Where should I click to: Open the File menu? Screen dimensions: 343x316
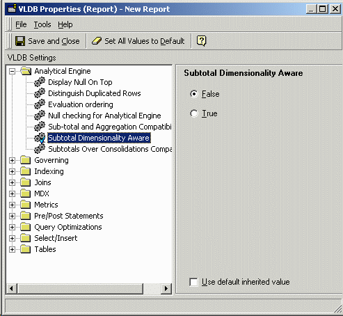pyautogui.click(x=21, y=24)
